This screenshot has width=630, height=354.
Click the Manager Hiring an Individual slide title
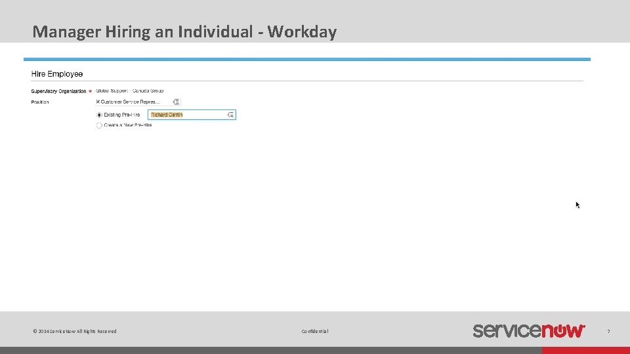pyautogui.click(x=184, y=31)
